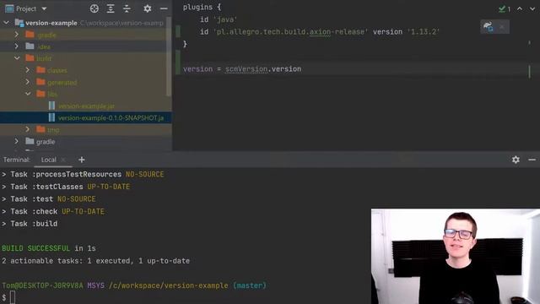
Task: Expand the generated folder
Action: pyautogui.click(x=28, y=82)
